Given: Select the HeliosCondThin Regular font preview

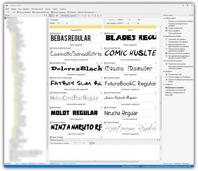Looking at the screenshot, I should click(76, 98).
